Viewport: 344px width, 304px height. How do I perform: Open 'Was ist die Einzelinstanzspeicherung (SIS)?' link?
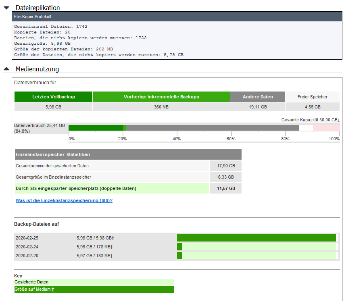[x=64, y=200]
